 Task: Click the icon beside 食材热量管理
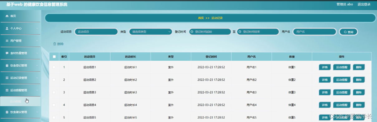7,53
